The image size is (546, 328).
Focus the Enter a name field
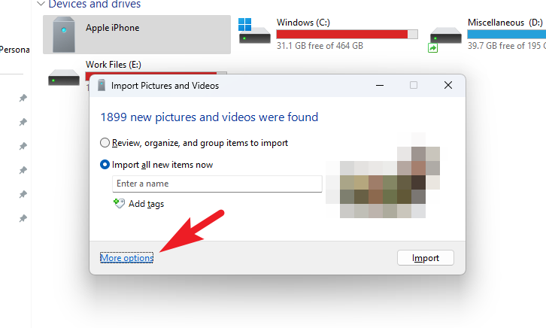pos(217,184)
